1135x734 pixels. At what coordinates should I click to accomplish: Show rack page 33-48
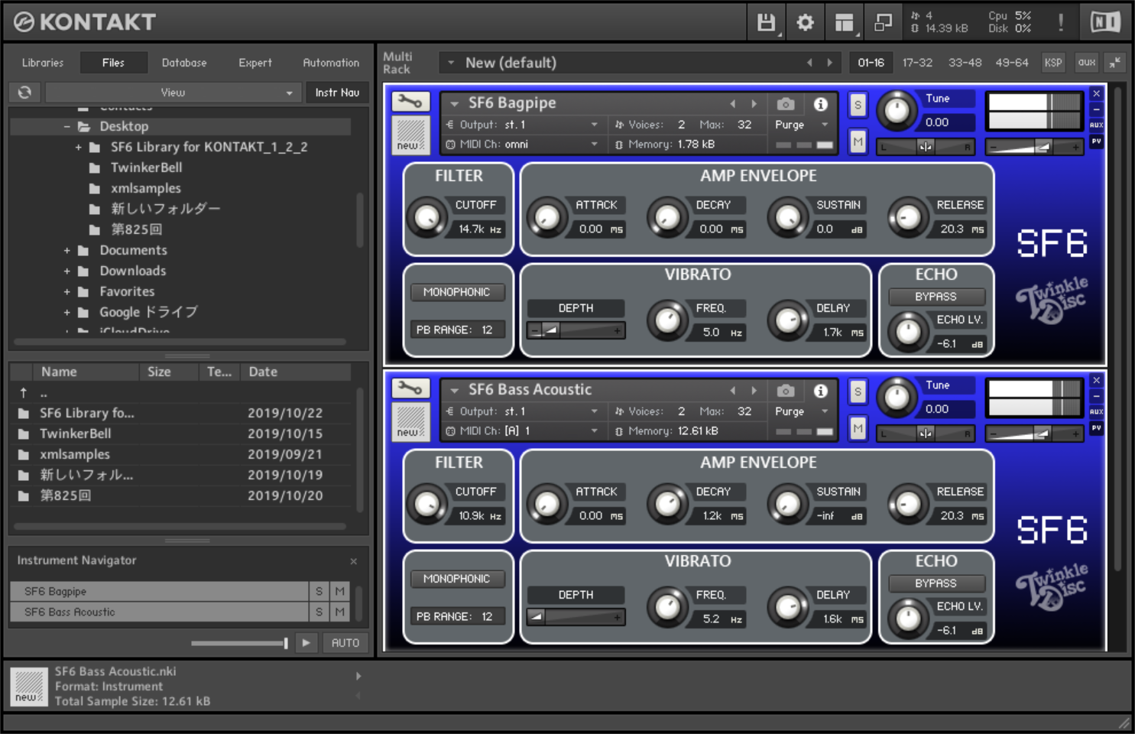tap(965, 63)
